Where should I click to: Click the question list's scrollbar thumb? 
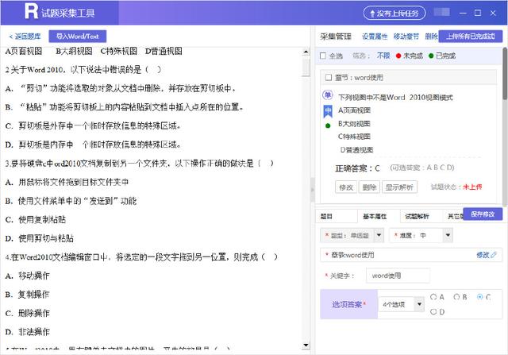click(505, 73)
